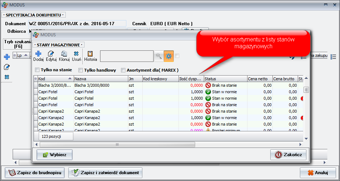Viewport: 340px width, 181px height.
Task: Click the blue X delete icon in document window
Action: tap(7, 77)
